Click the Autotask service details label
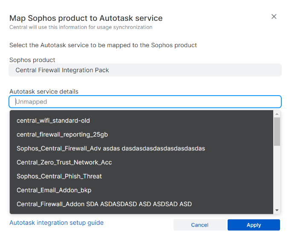The image size is (289, 238). coord(44,91)
